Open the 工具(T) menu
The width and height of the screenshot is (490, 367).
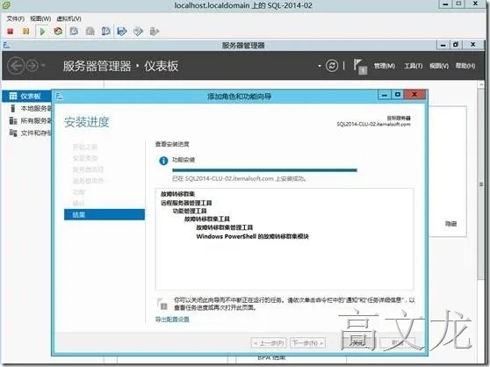[413, 66]
